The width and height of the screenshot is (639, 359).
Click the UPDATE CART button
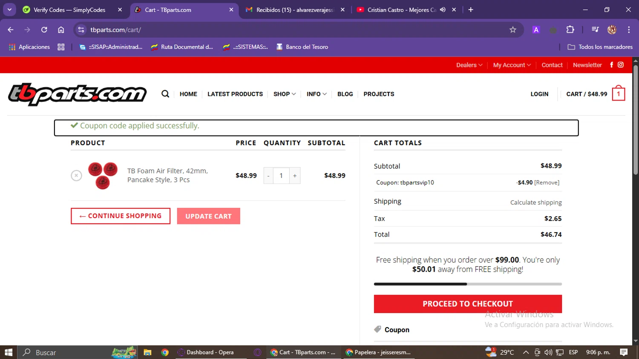pyautogui.click(x=209, y=216)
